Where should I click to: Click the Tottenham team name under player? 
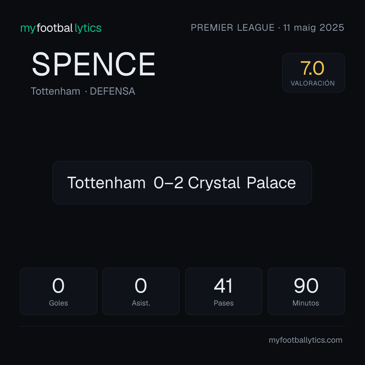tap(55, 91)
